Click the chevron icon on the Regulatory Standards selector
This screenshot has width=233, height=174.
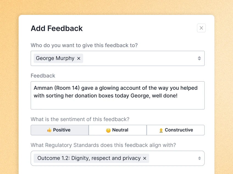click(x=199, y=158)
